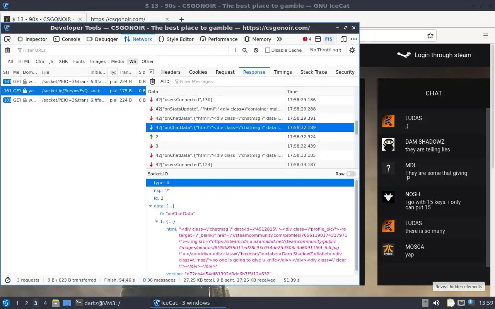Filter requests by Images type
This screenshot has width=495, height=309.
click(98, 61)
